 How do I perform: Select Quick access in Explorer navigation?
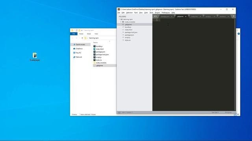(80, 45)
